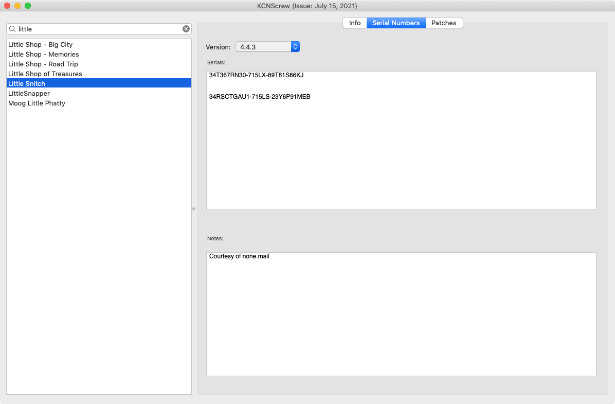Click the green zoom window button
The width and height of the screenshot is (615, 404).
pos(28,6)
